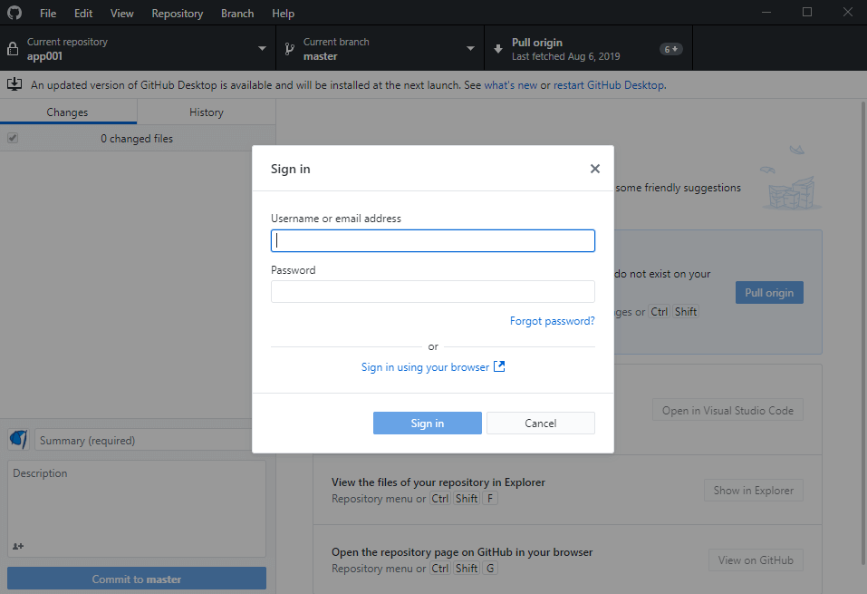This screenshot has width=867, height=594.
Task: Maximize the GitHub Desktop window
Action: click(807, 12)
